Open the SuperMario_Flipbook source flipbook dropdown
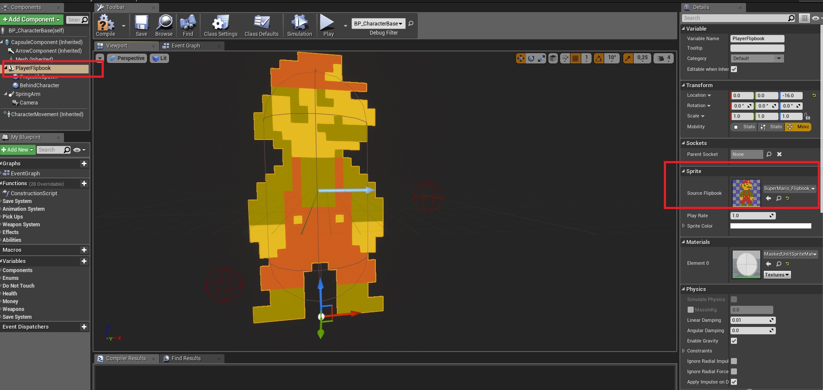Image resolution: width=823 pixels, height=390 pixels. (789, 188)
